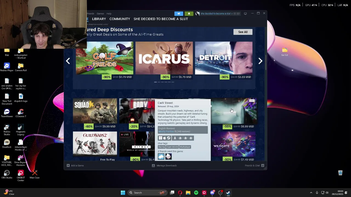Open Friends & Chat panel
Screen dimensions: 351x197
(254, 166)
